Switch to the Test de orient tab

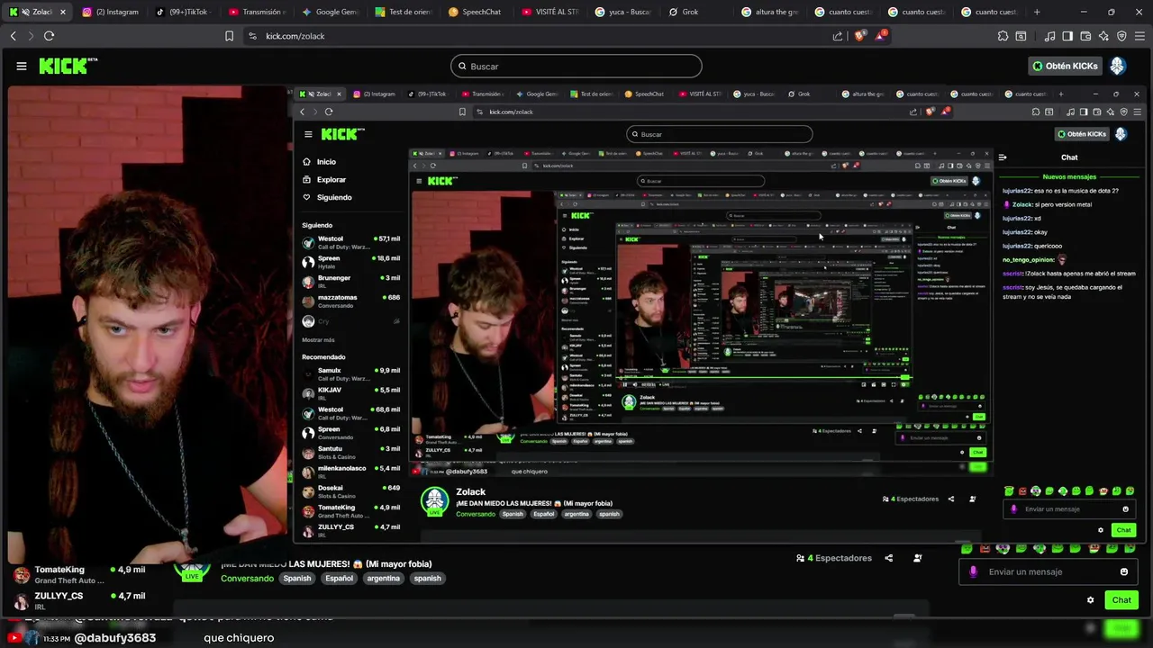pyautogui.click(x=403, y=12)
